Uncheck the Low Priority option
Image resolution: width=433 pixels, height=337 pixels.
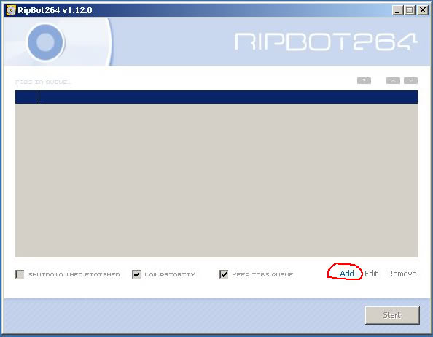136,274
